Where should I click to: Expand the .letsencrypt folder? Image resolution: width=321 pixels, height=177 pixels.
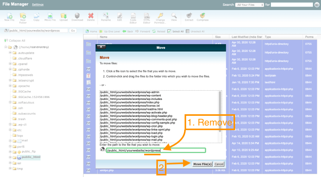pyautogui.click(x=10, y=80)
